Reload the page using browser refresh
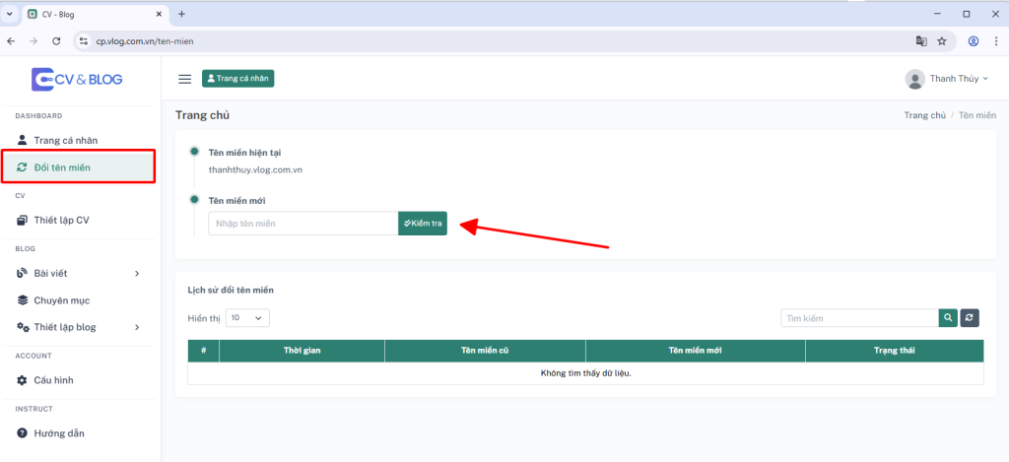Image resolution: width=1009 pixels, height=462 pixels. [x=56, y=41]
